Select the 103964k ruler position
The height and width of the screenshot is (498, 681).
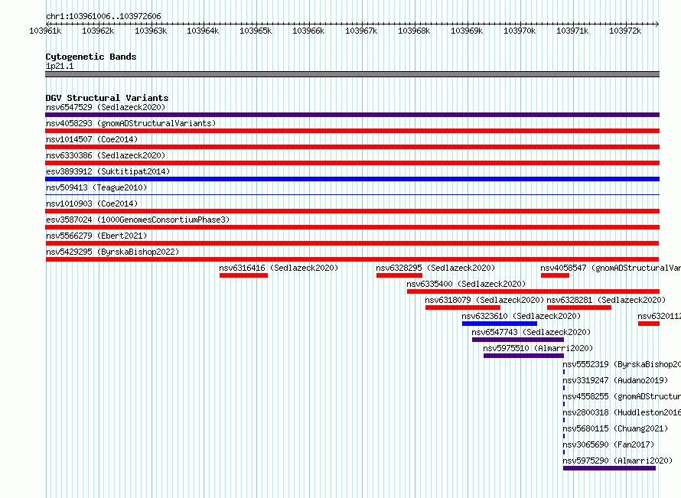[x=203, y=31]
